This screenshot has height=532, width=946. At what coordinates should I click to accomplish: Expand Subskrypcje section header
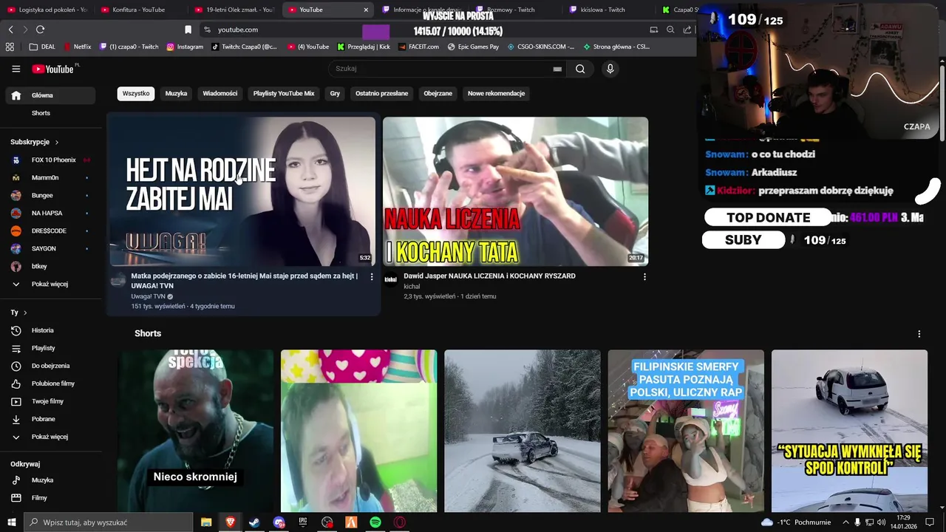click(35, 142)
